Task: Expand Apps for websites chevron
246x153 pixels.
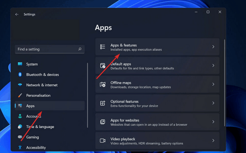Action: pos(213,122)
